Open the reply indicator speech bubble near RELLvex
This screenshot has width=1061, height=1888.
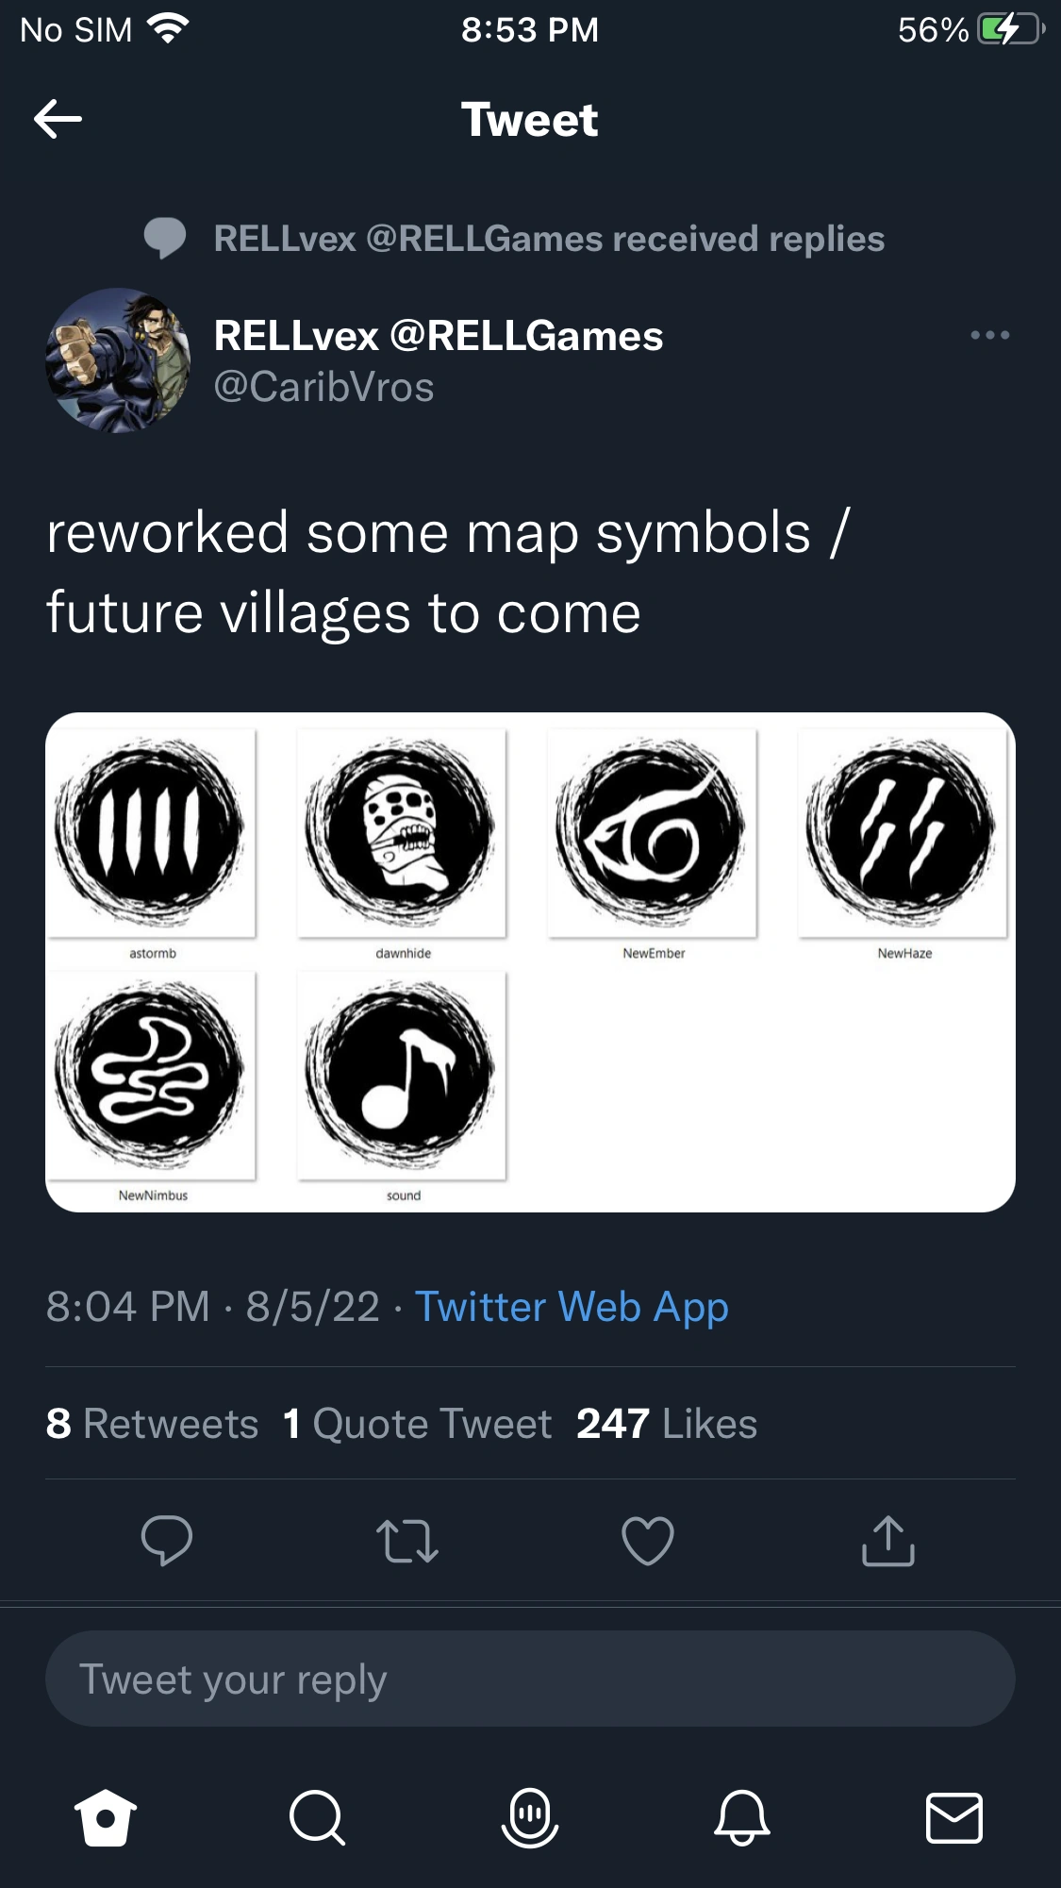(165, 239)
